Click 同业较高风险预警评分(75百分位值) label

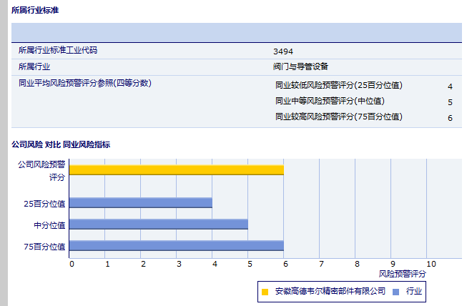point(338,117)
